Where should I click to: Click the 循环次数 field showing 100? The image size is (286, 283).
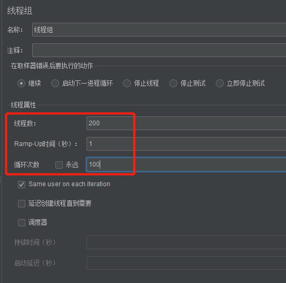(186, 165)
